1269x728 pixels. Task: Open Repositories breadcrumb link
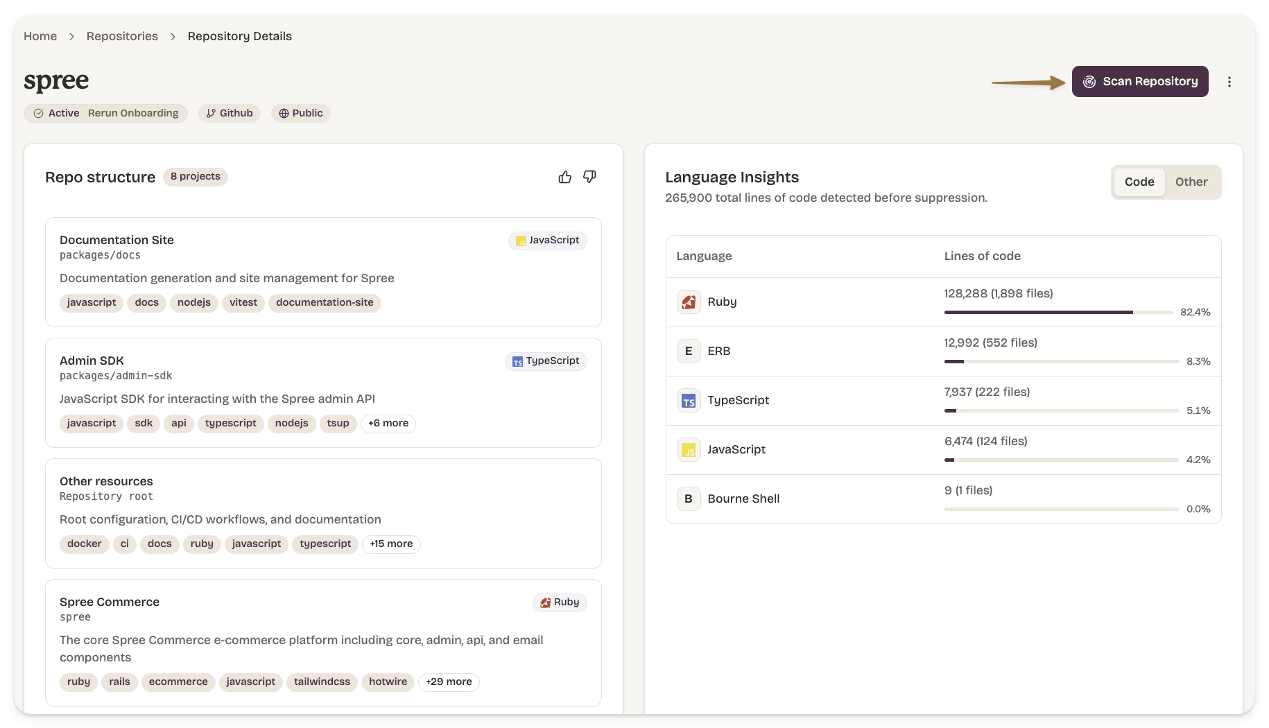pyautogui.click(x=122, y=36)
